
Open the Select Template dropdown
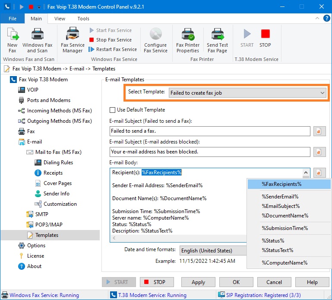click(247, 93)
